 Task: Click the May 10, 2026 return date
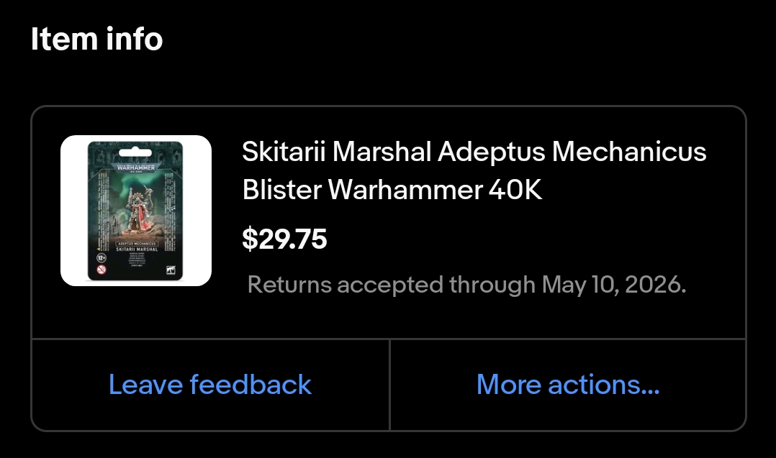pyautogui.click(x=614, y=285)
